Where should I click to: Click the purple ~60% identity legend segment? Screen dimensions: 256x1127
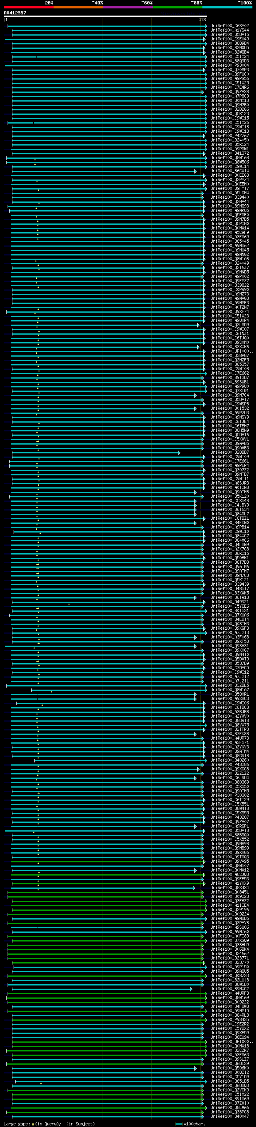click(x=128, y=7)
